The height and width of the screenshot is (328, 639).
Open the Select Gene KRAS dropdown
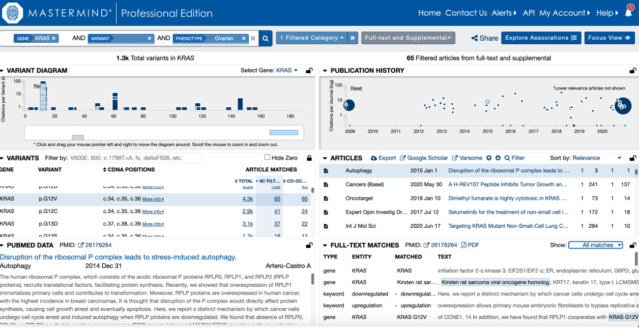pos(287,71)
